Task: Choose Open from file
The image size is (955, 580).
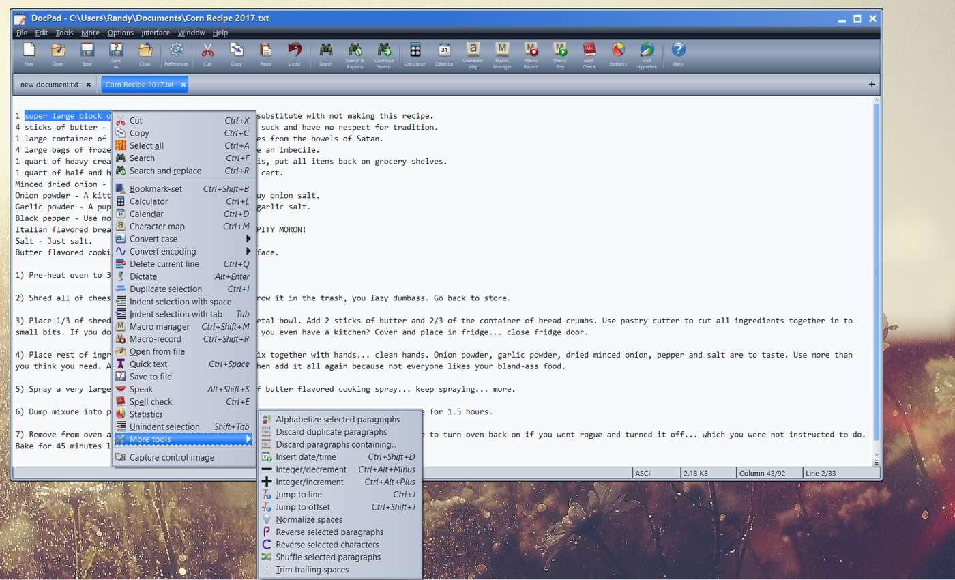Action: pyautogui.click(x=184, y=351)
